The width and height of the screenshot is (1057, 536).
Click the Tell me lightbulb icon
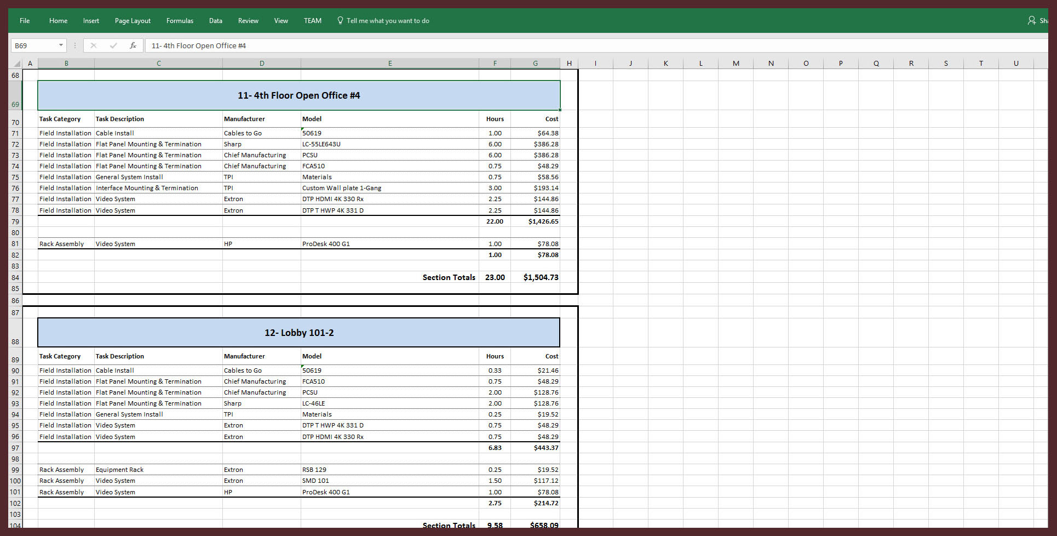[x=340, y=20]
